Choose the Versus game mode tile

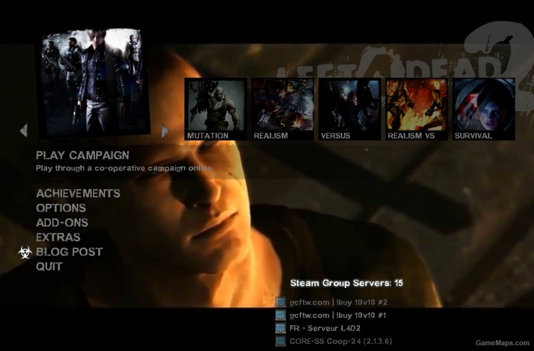click(x=350, y=109)
